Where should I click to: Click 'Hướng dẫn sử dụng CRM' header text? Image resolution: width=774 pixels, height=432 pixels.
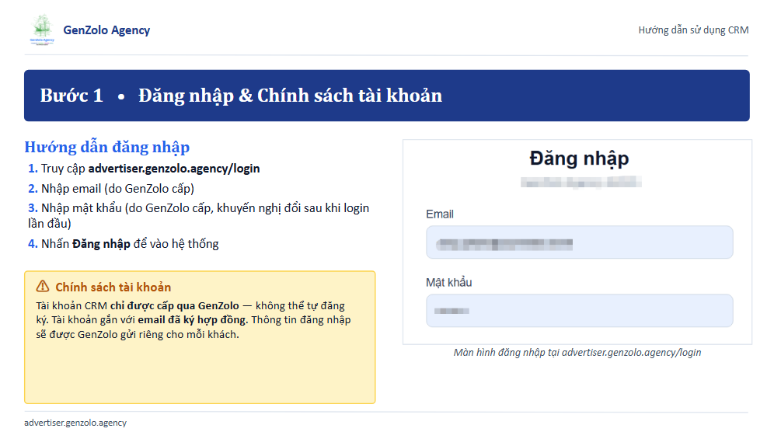tap(693, 30)
